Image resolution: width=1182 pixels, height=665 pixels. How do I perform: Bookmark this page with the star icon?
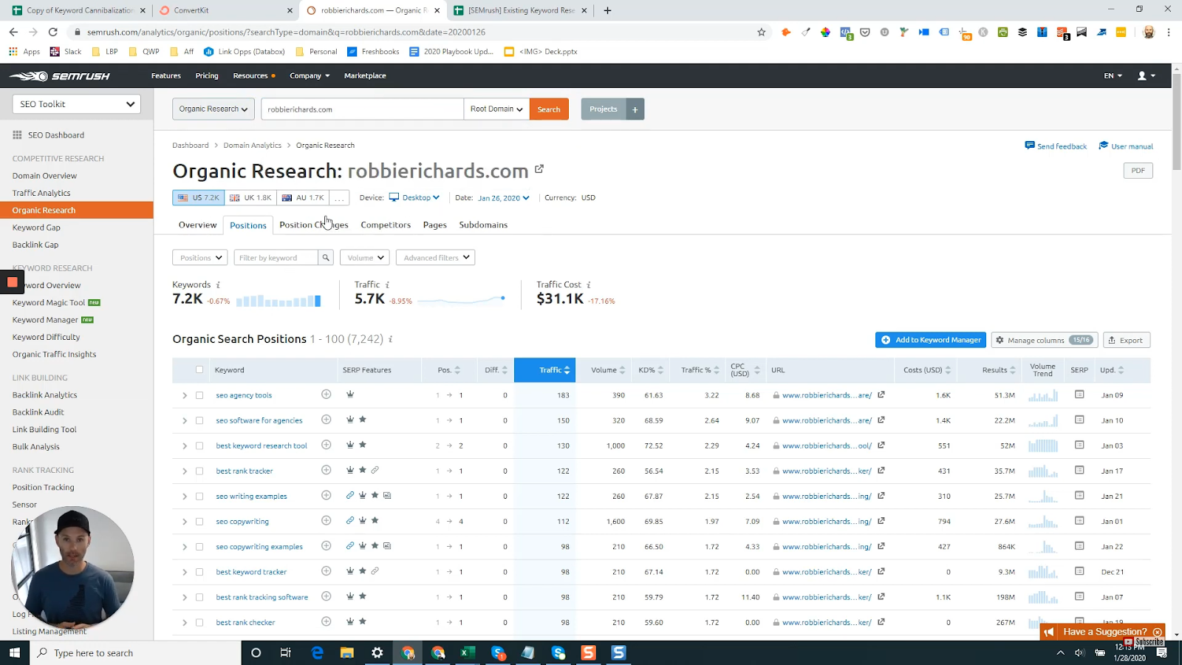pyautogui.click(x=761, y=33)
